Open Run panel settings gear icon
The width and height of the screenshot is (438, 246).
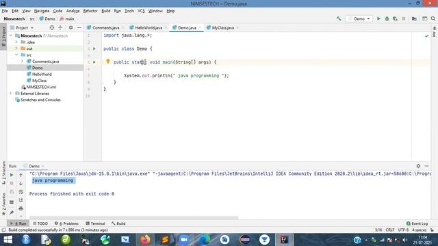tap(418, 166)
